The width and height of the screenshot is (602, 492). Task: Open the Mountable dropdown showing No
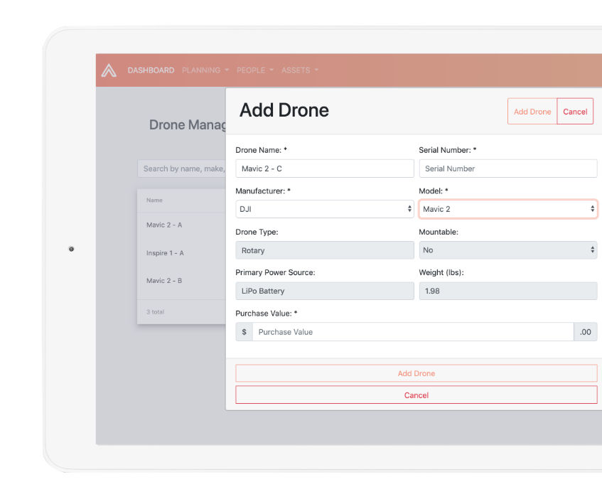point(508,250)
